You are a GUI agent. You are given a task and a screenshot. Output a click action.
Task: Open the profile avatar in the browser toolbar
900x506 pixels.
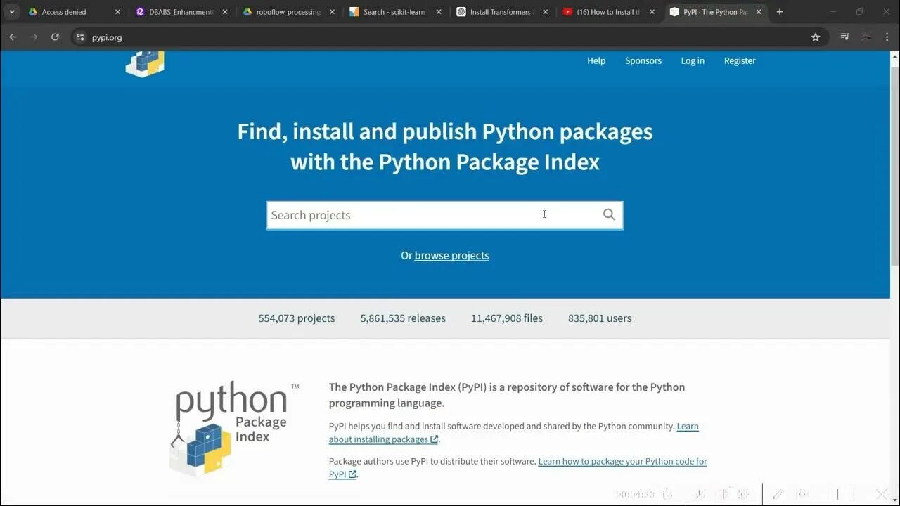(x=866, y=37)
